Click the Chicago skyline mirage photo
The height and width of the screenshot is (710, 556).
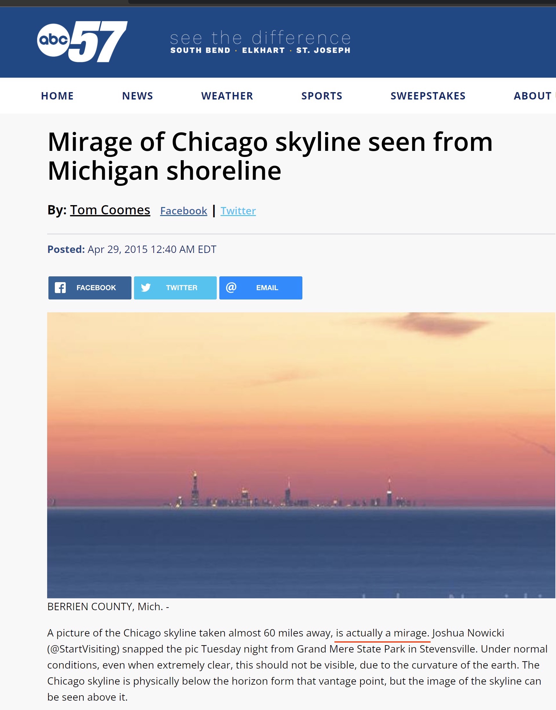point(301,455)
